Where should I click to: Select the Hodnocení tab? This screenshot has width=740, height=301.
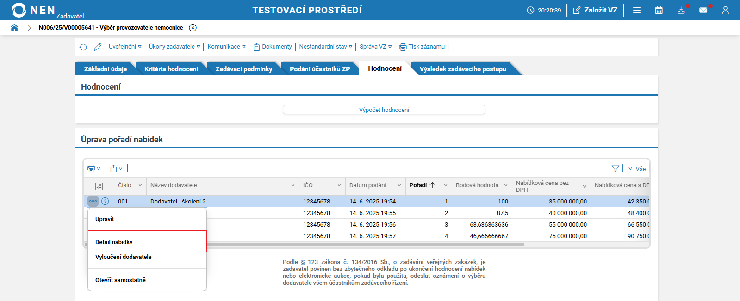385,68
